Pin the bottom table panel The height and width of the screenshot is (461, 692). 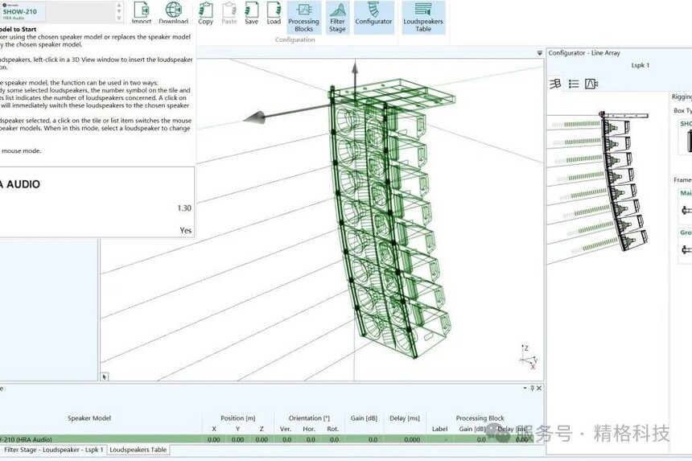coord(532,389)
